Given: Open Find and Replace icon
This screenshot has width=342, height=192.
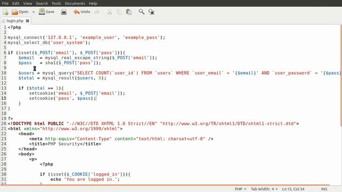Looking at the screenshot, I should 151,12.
